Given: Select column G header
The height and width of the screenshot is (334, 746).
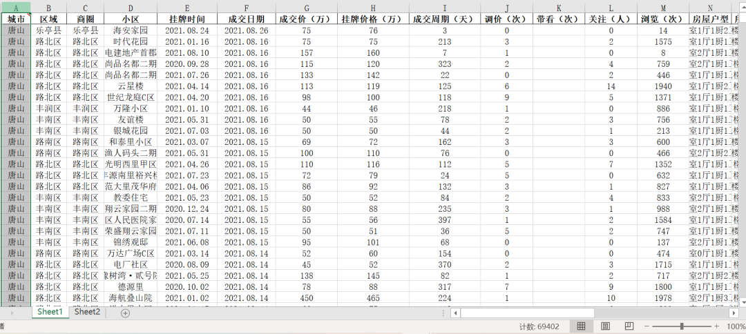Looking at the screenshot, I should point(307,8).
